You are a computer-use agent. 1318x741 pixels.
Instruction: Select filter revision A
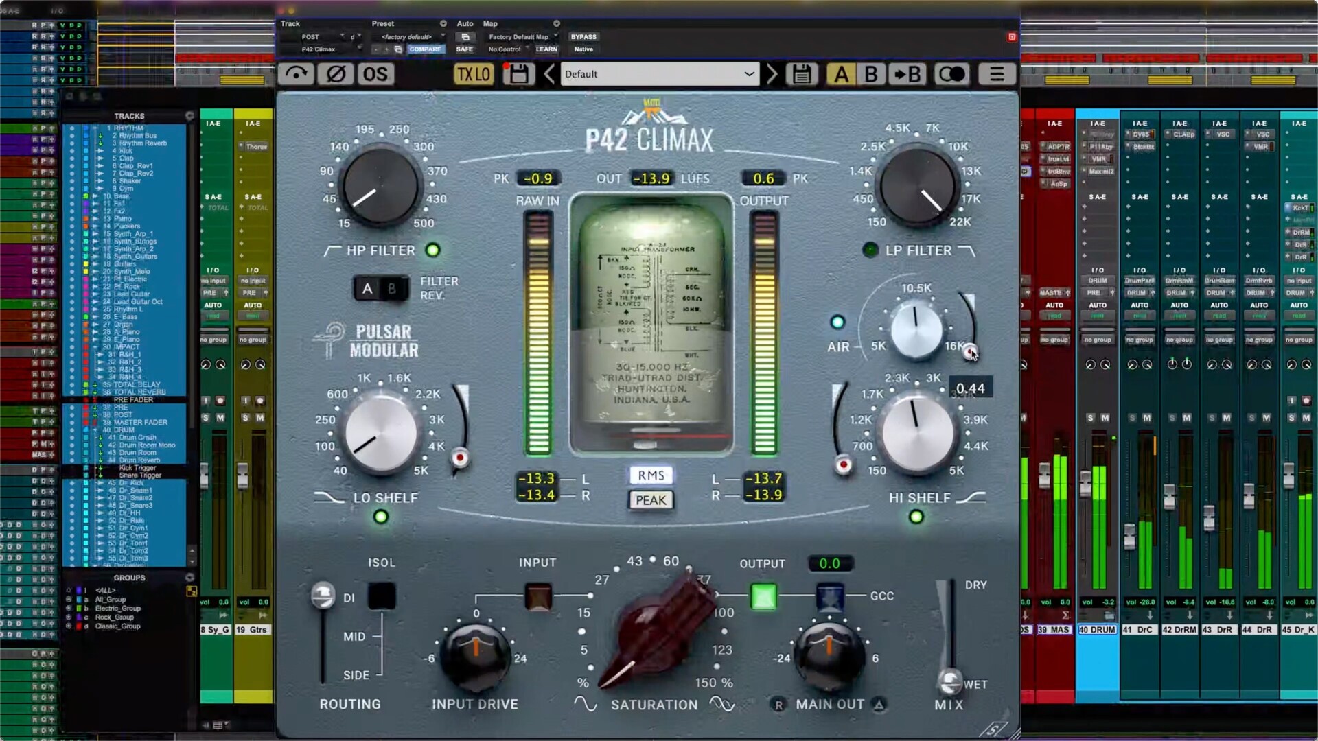[367, 289]
